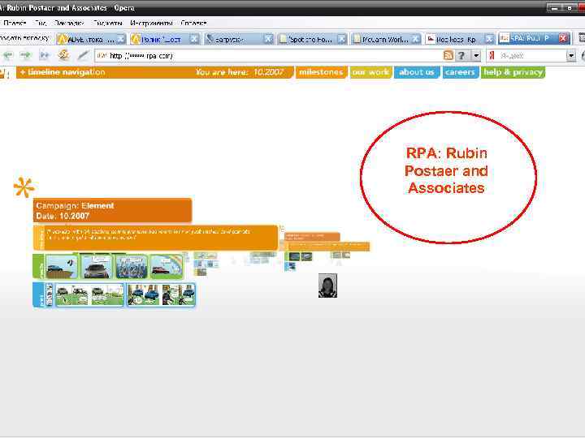585x438 pixels.
Task: Open the Правка menu
Action: point(15,23)
